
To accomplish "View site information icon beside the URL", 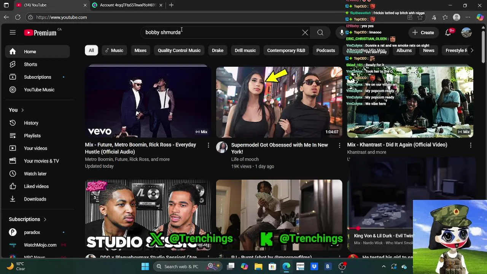I will (x=30, y=17).
